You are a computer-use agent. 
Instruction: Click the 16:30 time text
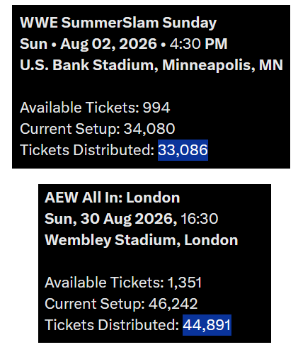click(200, 219)
